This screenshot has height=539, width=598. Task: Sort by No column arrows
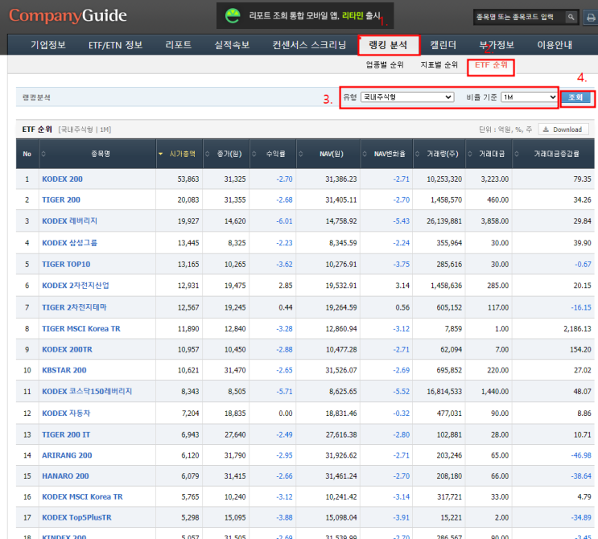click(x=43, y=154)
